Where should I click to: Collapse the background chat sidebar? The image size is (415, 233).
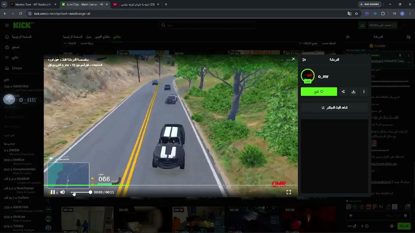pos(348,37)
